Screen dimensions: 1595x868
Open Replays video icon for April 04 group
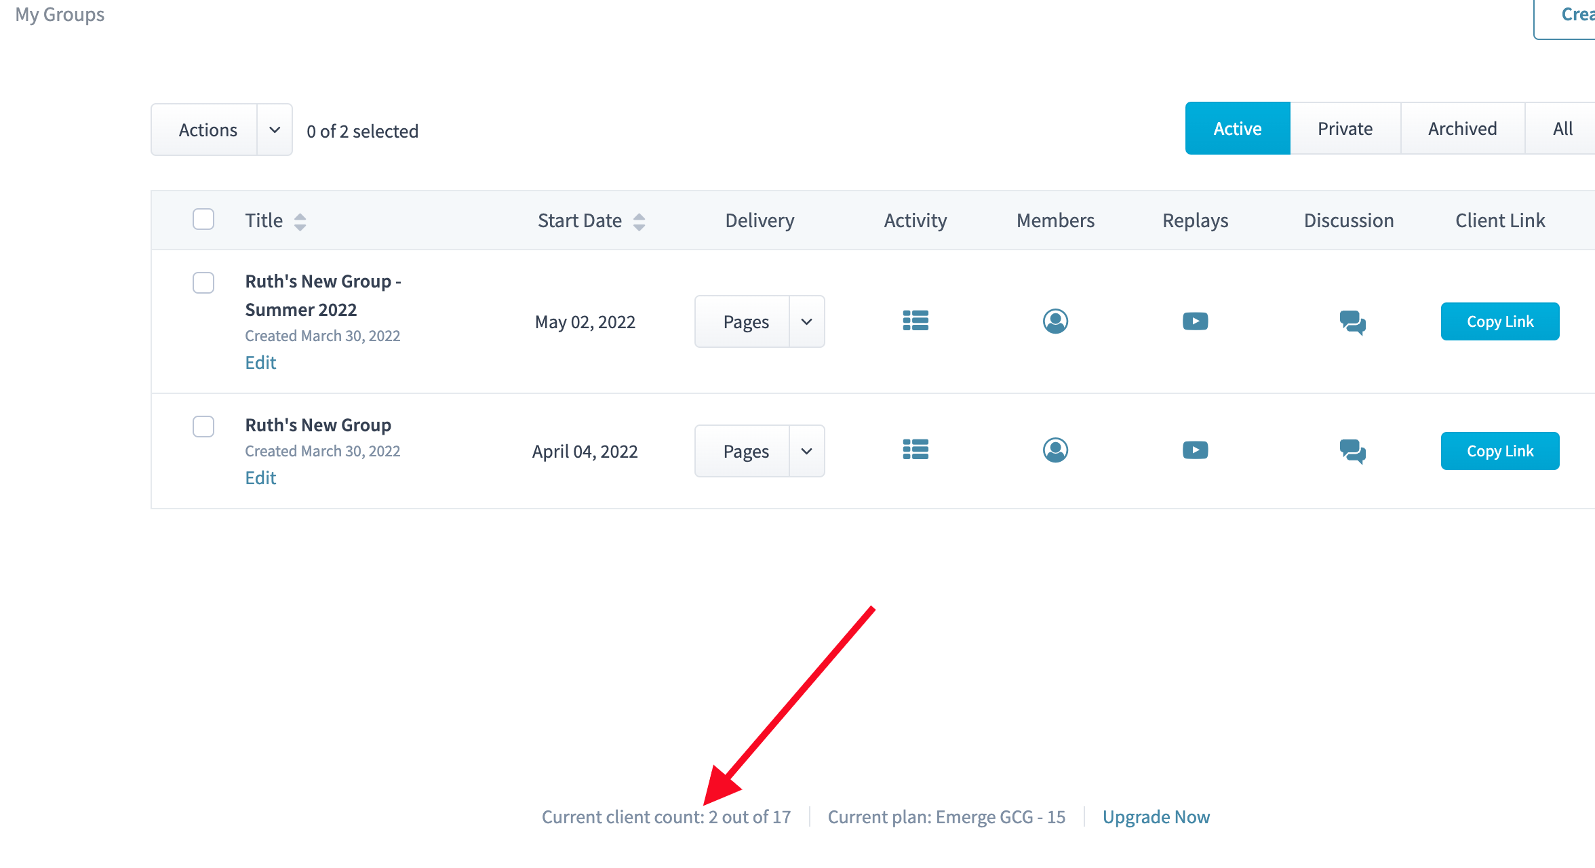pyautogui.click(x=1195, y=450)
